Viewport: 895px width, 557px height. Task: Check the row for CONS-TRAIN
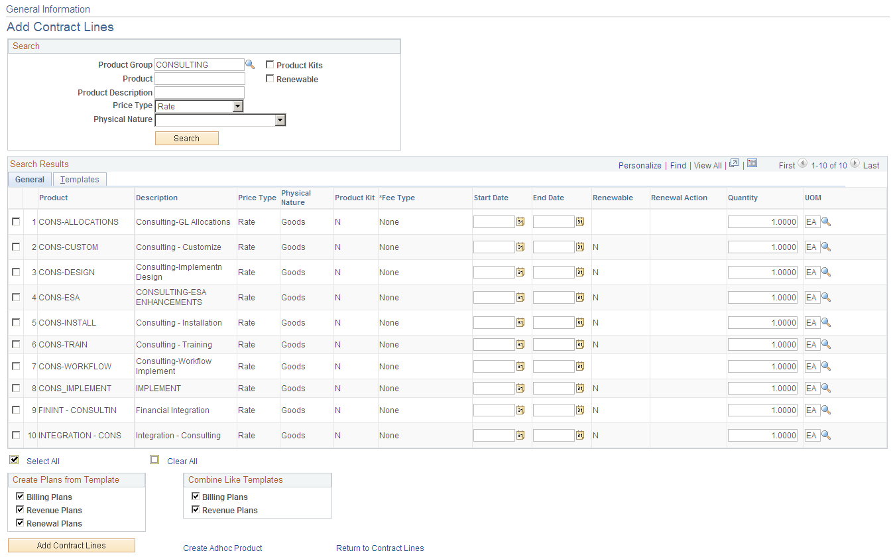tap(16, 344)
